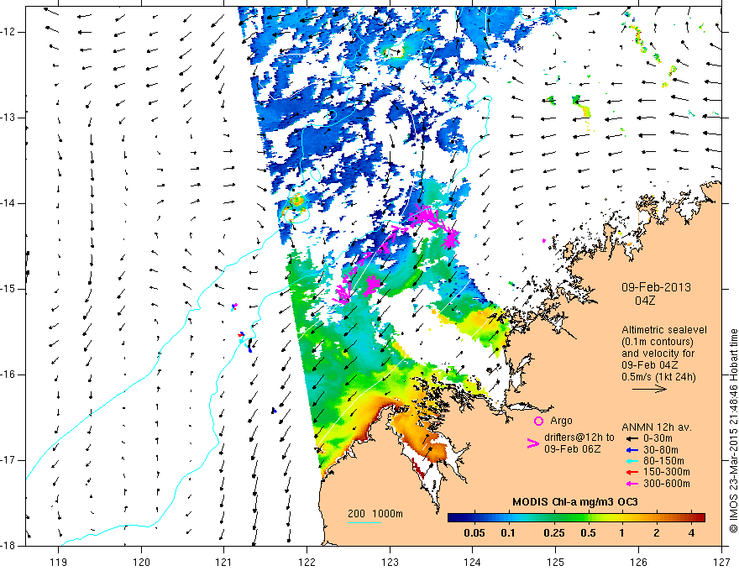Image resolution: width=739 pixels, height=571 pixels.
Task: Click the red 150-300m legend arrow
Action: point(632,472)
